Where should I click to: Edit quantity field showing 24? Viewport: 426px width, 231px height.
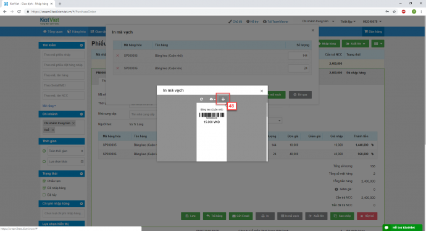[299, 68]
